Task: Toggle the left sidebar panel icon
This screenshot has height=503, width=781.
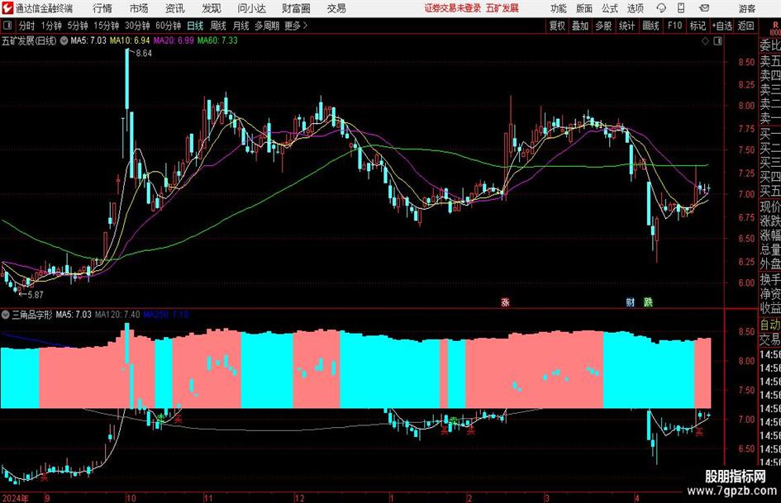Action: point(7,26)
